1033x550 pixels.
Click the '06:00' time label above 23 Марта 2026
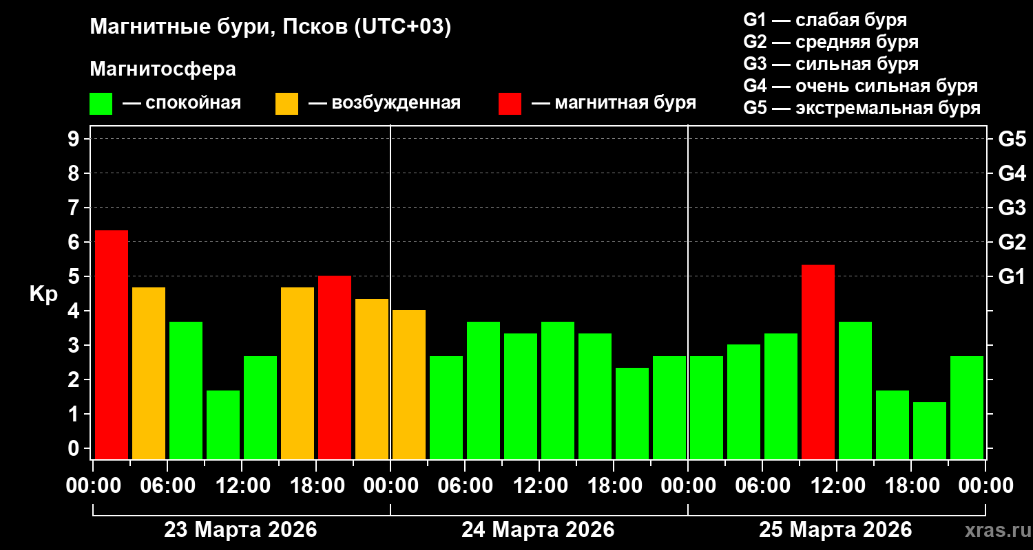(168, 486)
